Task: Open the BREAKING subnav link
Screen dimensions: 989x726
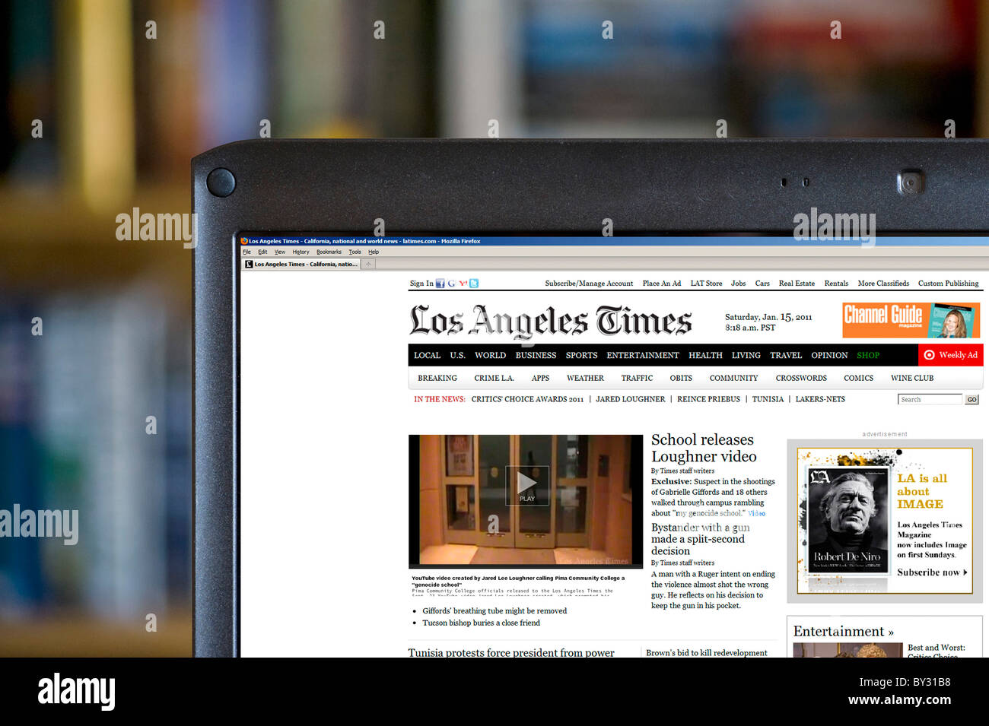Action: (x=437, y=378)
